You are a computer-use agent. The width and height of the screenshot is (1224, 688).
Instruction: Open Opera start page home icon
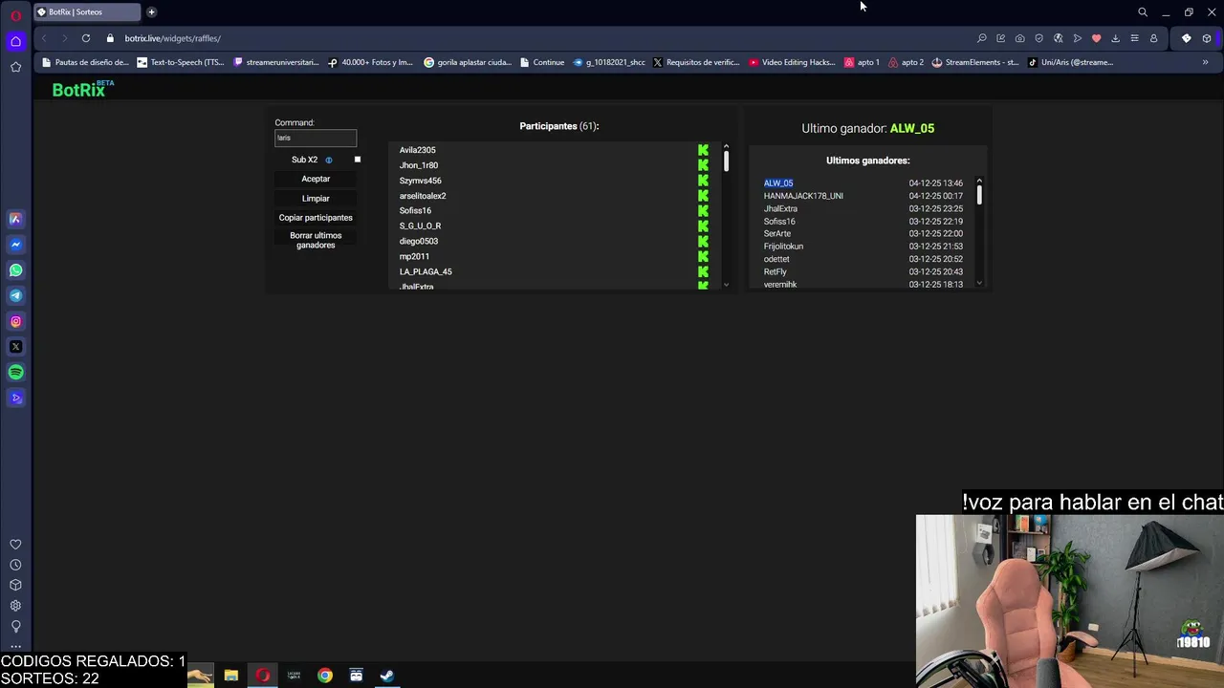click(x=15, y=41)
